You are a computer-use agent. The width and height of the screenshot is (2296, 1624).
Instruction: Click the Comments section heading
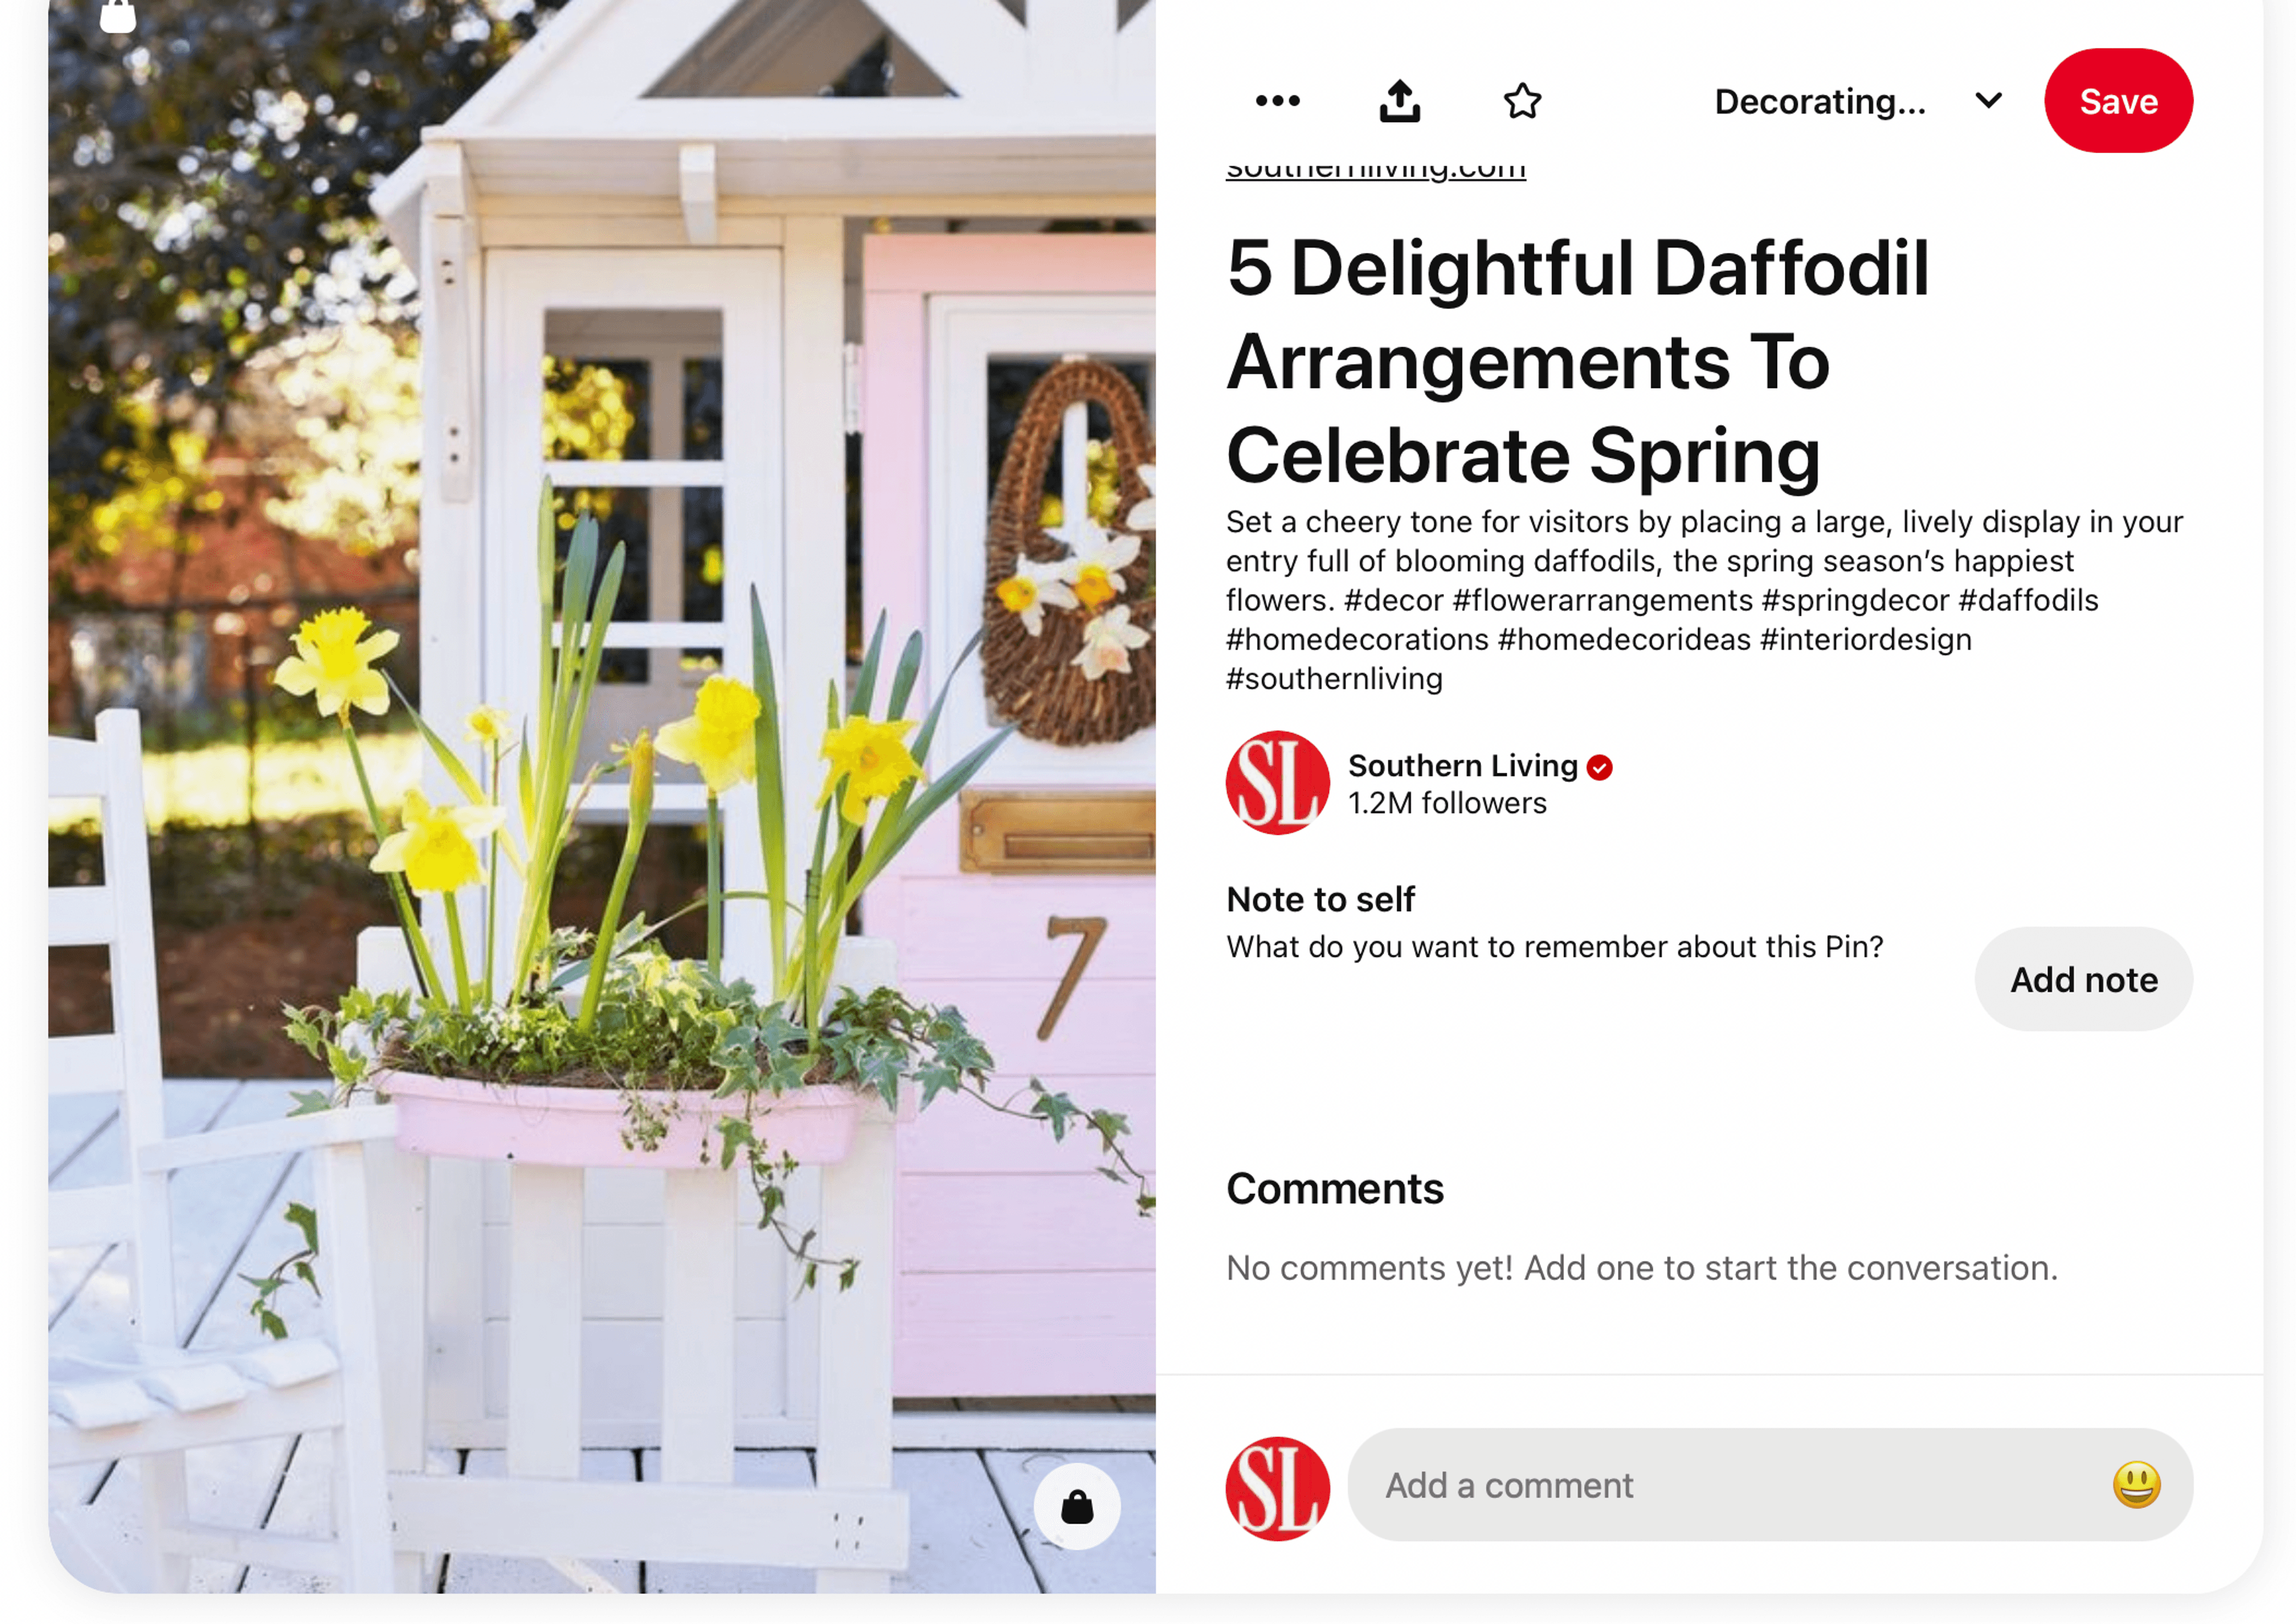pos(1335,1188)
